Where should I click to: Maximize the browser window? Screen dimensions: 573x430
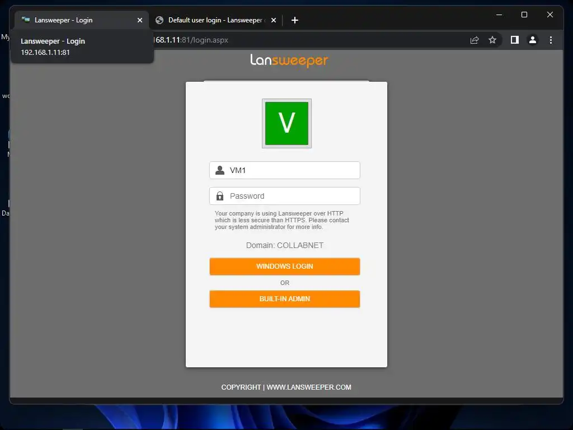[x=524, y=15]
